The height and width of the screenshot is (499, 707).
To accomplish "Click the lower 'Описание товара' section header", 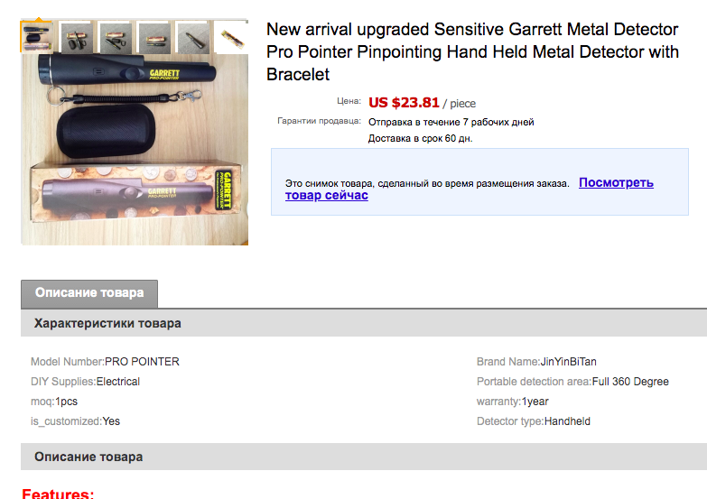I will 88,457.
